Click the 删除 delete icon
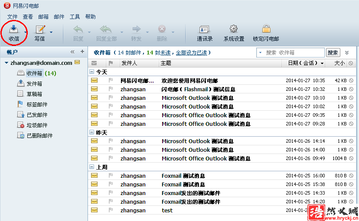 (x=162, y=29)
